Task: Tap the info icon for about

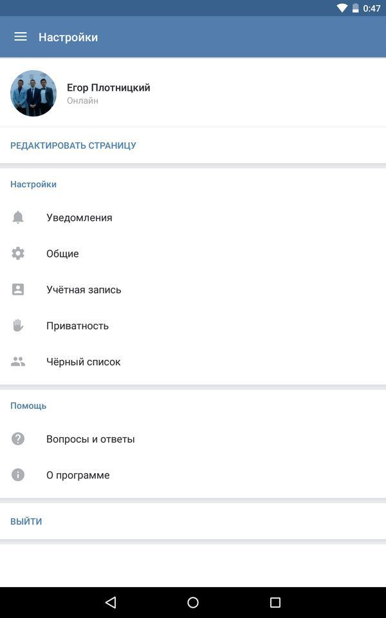Action: coord(18,475)
